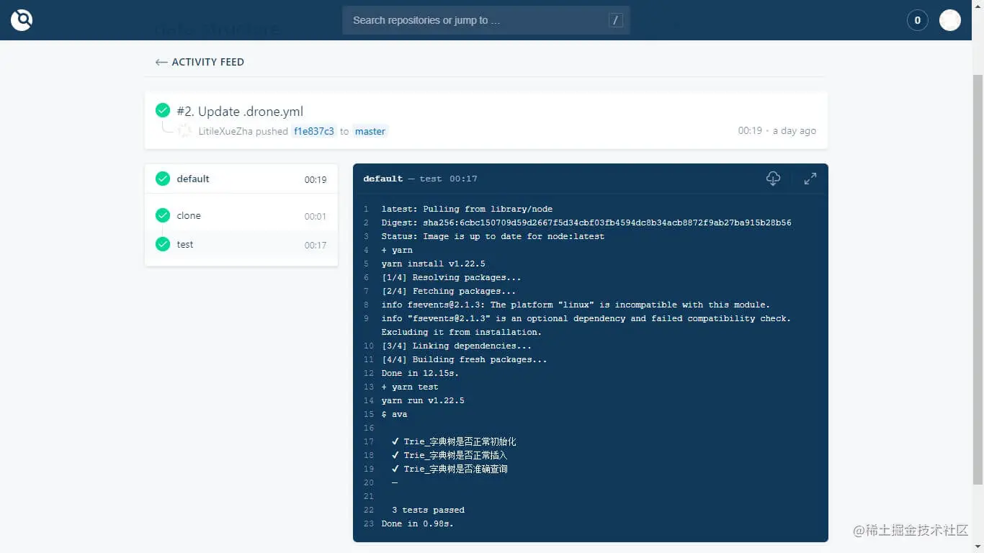Click the 'a day ago' timestamp
Image resolution: width=984 pixels, height=553 pixels.
[795, 131]
